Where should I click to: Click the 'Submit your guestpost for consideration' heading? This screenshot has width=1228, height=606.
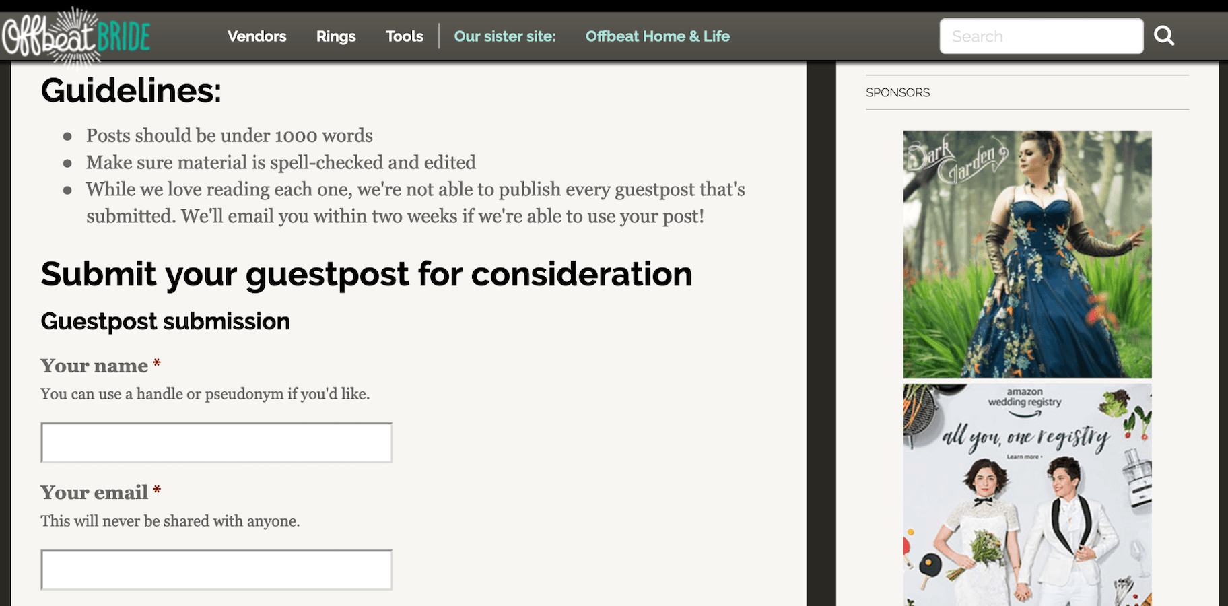tap(366, 275)
